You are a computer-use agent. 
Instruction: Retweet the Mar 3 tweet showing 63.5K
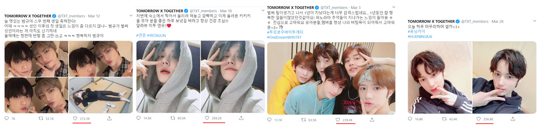click(303, 120)
